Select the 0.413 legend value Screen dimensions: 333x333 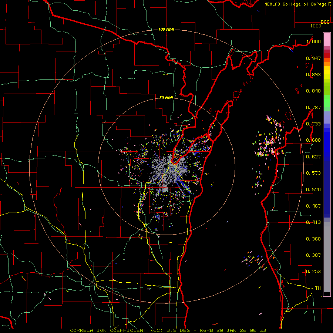click(x=313, y=222)
